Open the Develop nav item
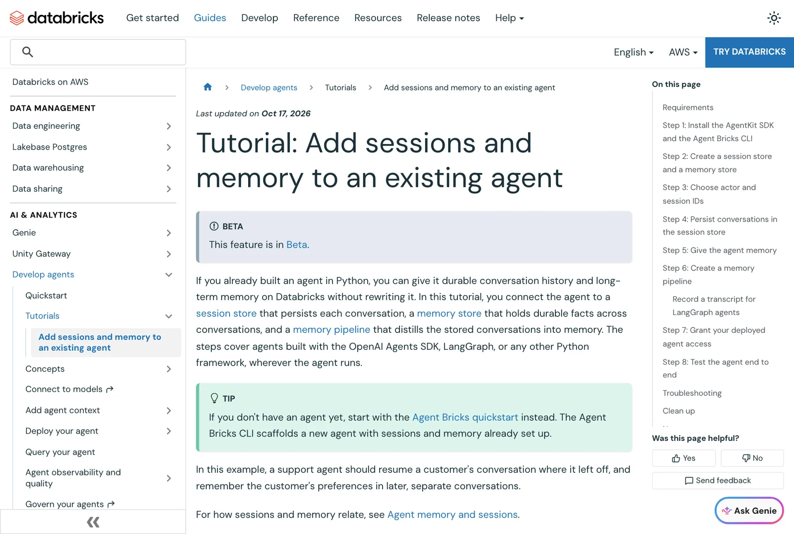Image resolution: width=794 pixels, height=534 pixels. 260,18
